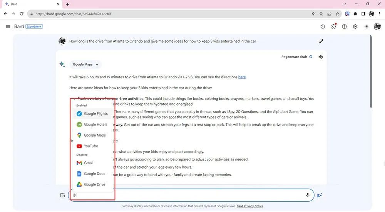
Task: Open the tab search chevron
Action: pos(345,4)
